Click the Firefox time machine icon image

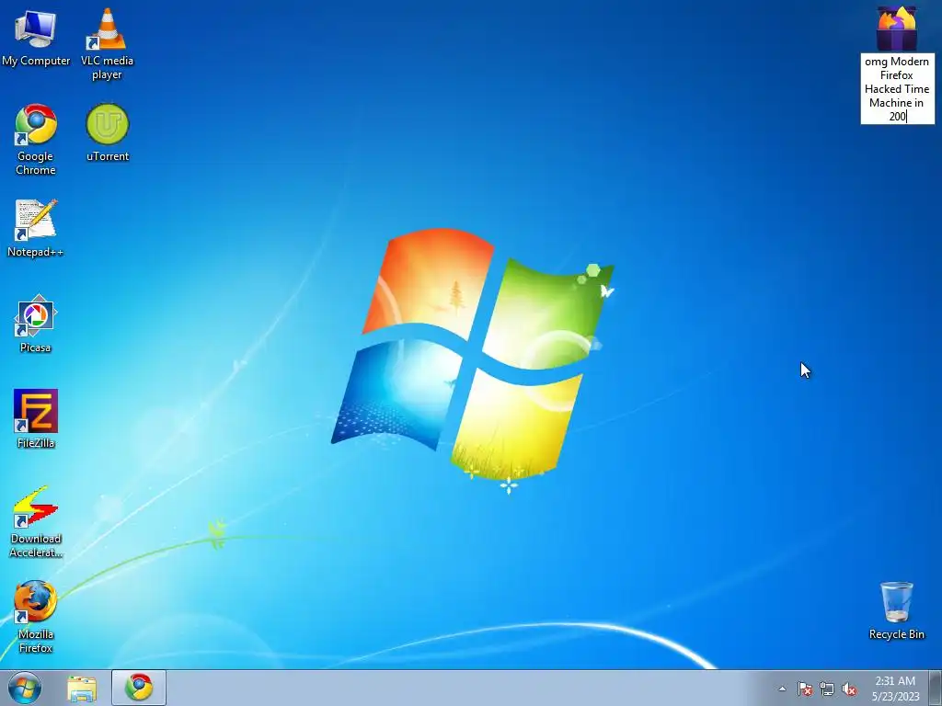[x=897, y=28]
